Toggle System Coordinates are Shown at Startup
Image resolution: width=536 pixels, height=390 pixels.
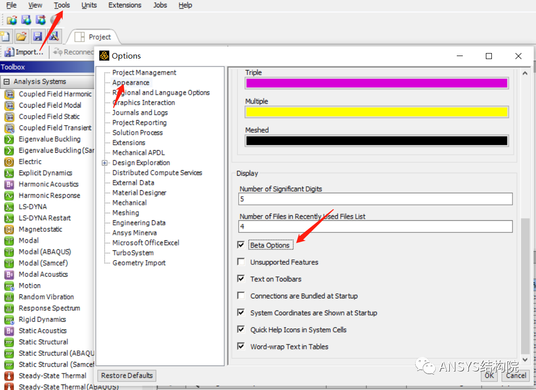[x=241, y=312]
